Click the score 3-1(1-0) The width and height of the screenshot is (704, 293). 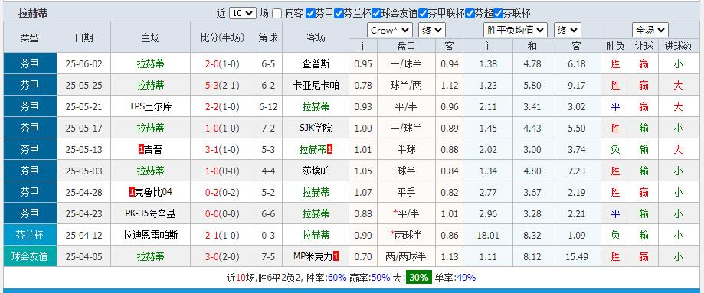(x=222, y=149)
